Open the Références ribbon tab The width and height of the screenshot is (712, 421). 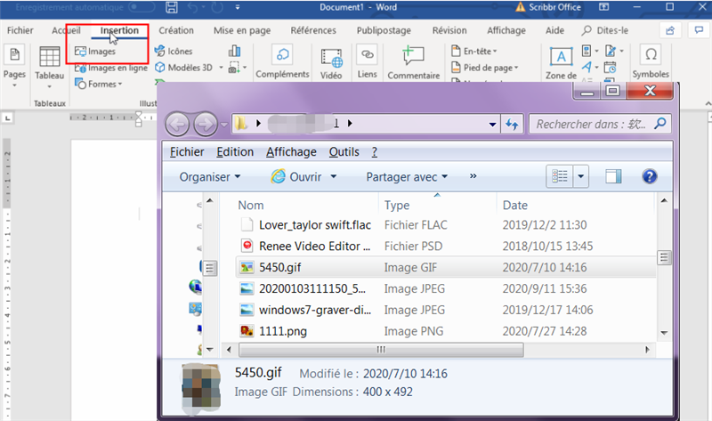click(313, 30)
